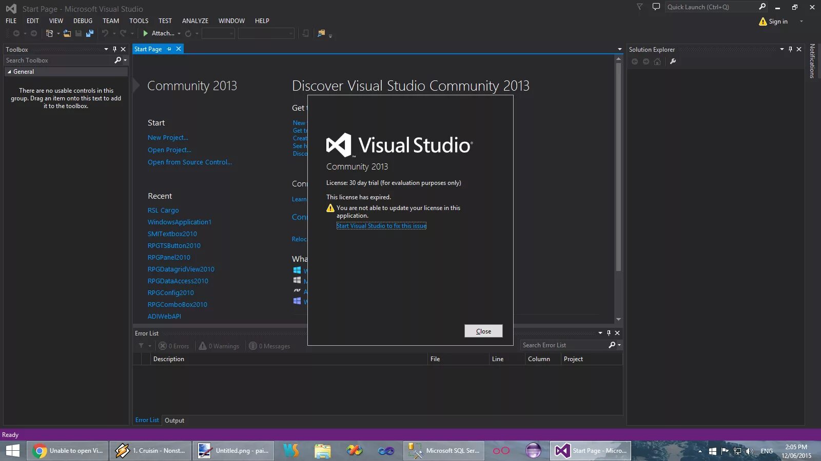
Task: Close the Start Page tab
Action: (x=179, y=49)
